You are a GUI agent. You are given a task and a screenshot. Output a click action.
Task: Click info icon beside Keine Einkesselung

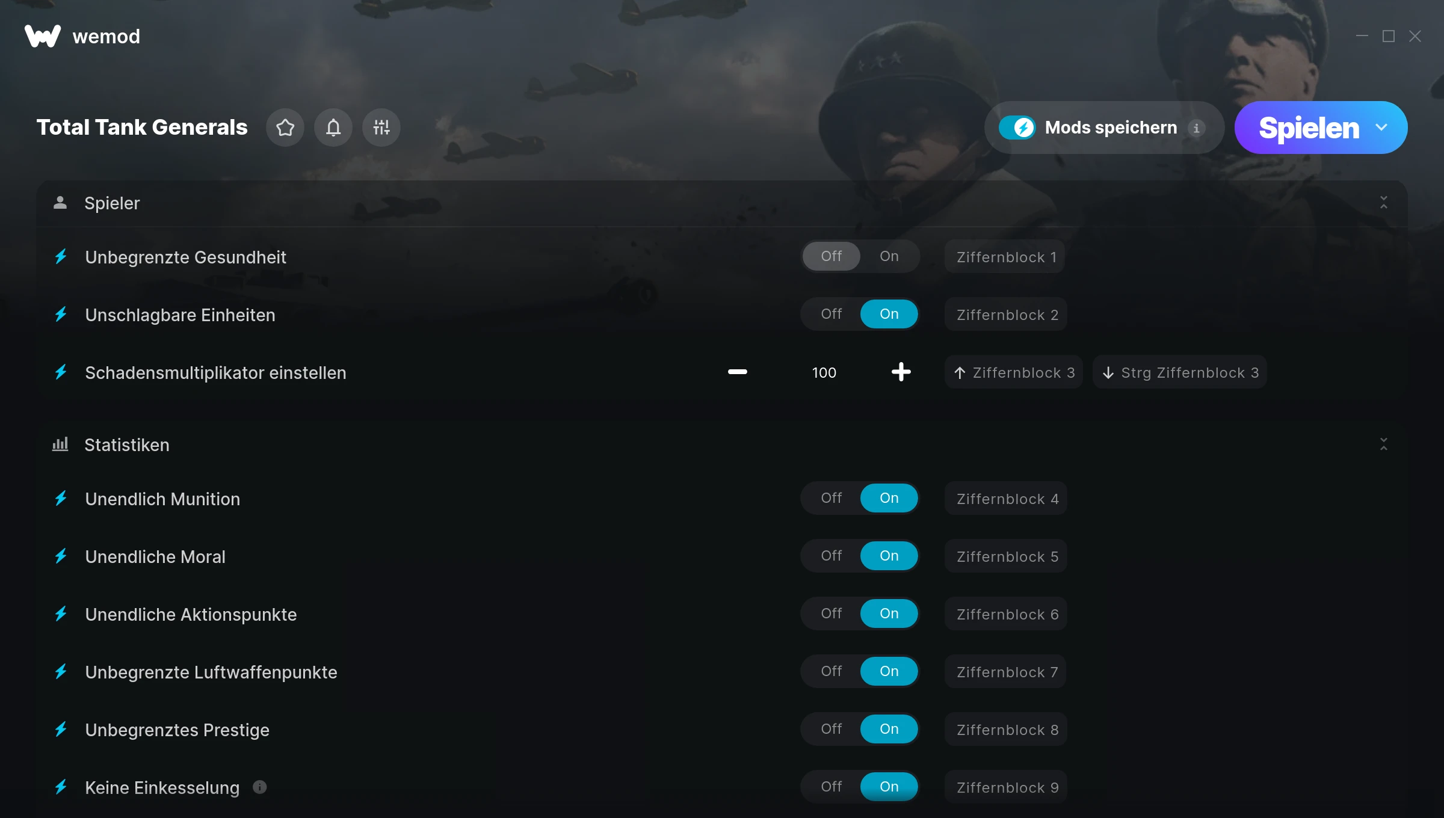coord(260,787)
